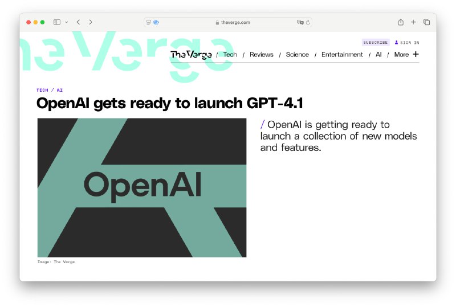Click the Sign In link
456x307 pixels.
(407, 43)
